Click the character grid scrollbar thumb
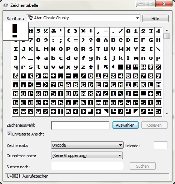Screen dimensions: 175x184 pyautogui.click(x=167, y=36)
